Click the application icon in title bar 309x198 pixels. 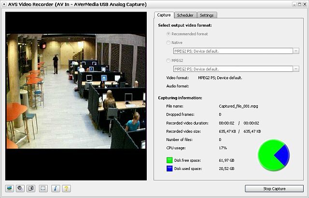4,4
